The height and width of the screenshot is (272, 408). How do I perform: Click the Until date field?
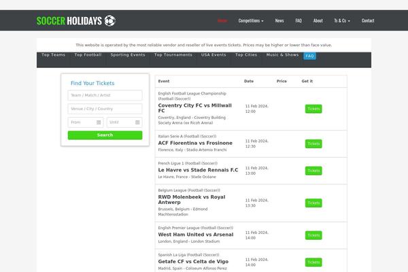coord(124,122)
